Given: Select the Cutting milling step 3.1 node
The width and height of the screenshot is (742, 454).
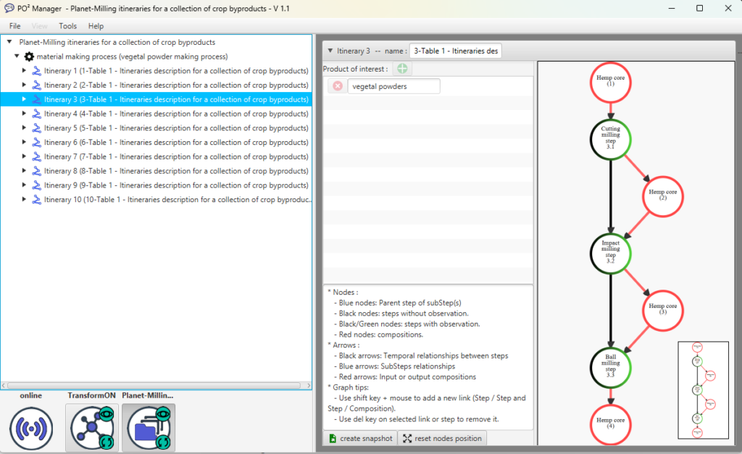Looking at the screenshot, I should (611, 138).
